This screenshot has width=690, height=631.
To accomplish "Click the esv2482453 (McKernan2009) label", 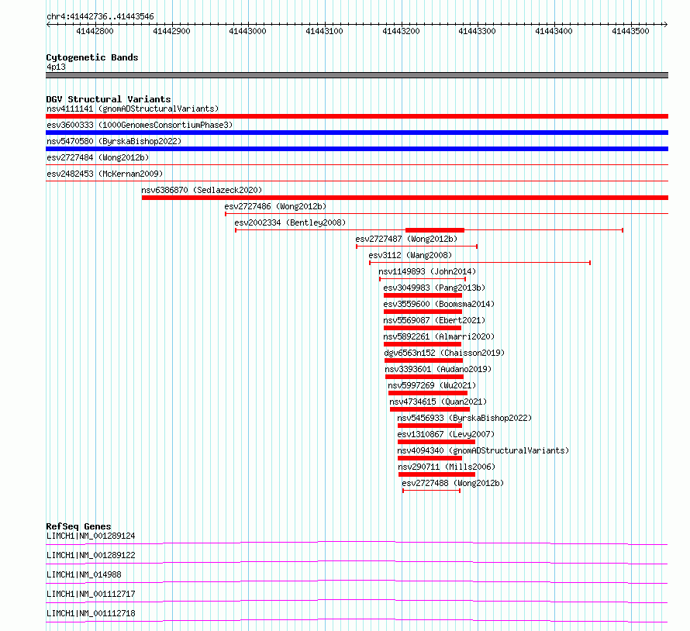I will point(105,174).
